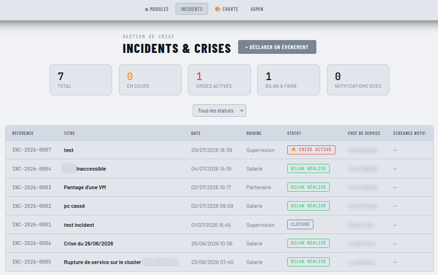Go to the Admin tab

click(257, 9)
